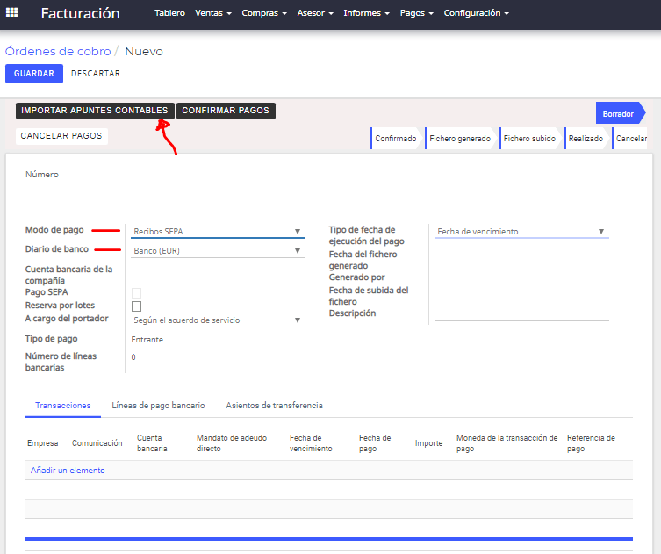Open the Tablero menu

pos(170,13)
